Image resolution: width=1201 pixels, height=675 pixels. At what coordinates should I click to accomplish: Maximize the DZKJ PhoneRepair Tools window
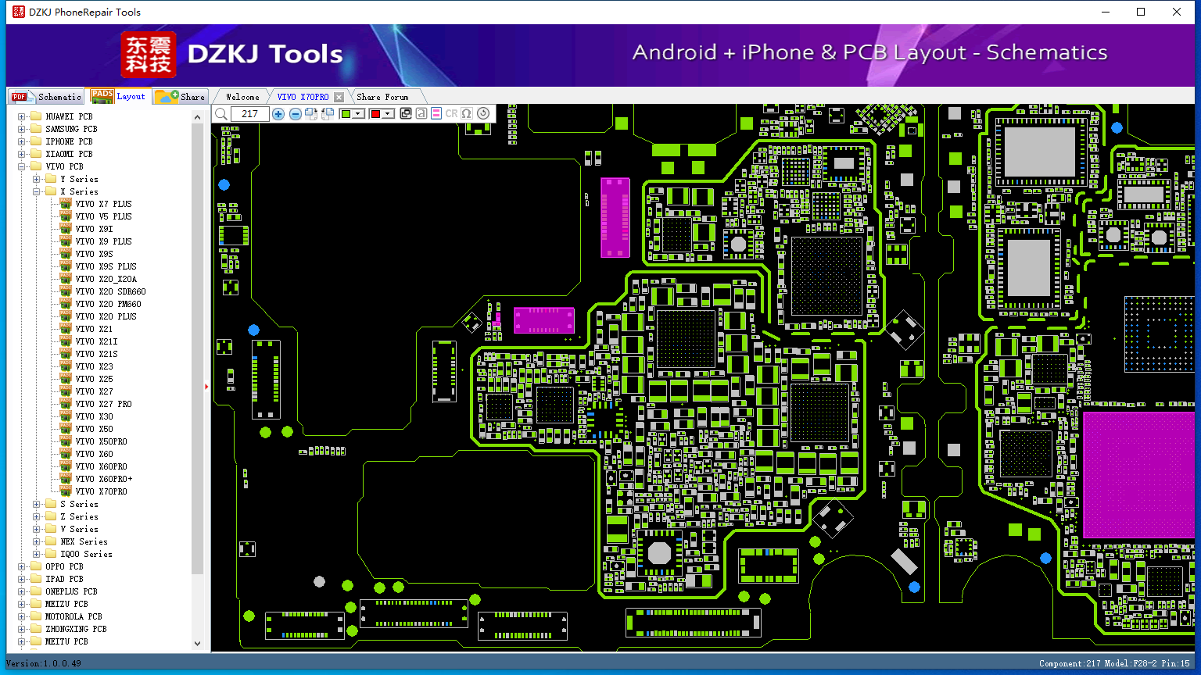pyautogui.click(x=1141, y=12)
